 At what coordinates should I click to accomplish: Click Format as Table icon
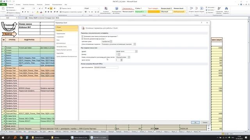116,9
